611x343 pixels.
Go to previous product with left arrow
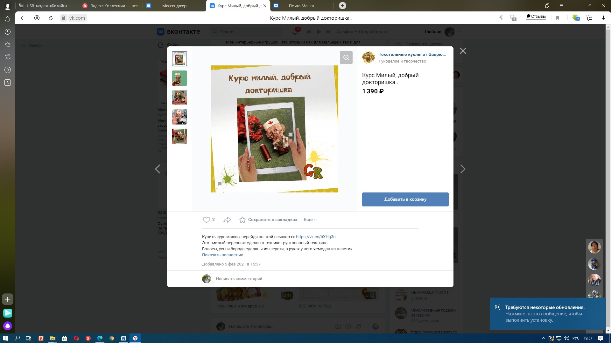pos(158,169)
